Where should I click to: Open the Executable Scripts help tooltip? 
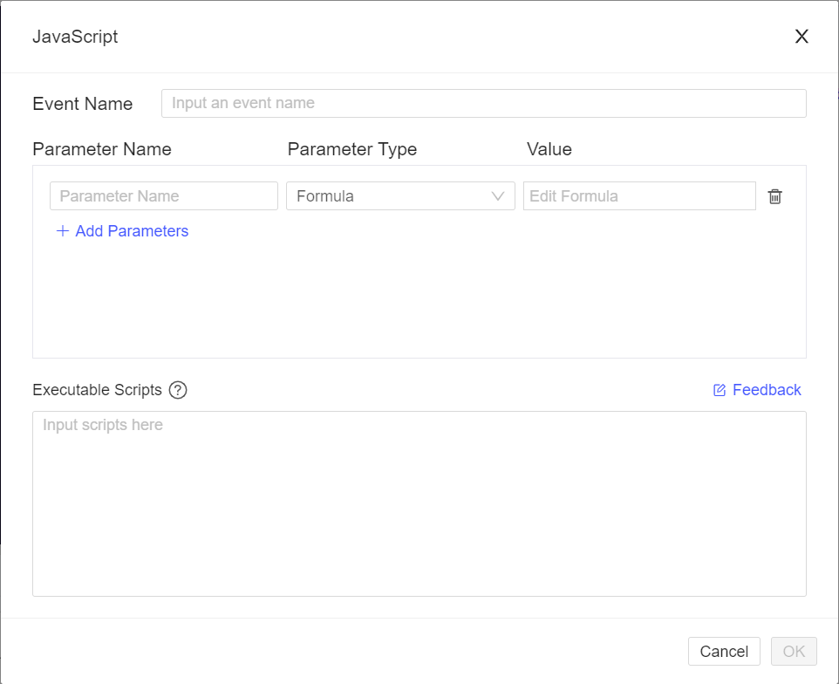[178, 390]
